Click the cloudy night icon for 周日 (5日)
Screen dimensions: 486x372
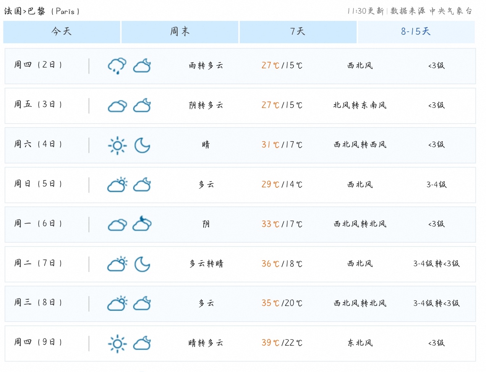click(142, 185)
